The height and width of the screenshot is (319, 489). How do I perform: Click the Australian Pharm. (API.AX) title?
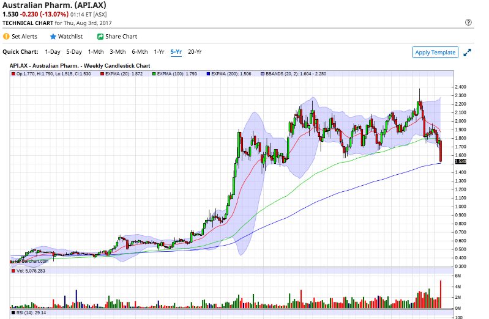coord(54,5)
